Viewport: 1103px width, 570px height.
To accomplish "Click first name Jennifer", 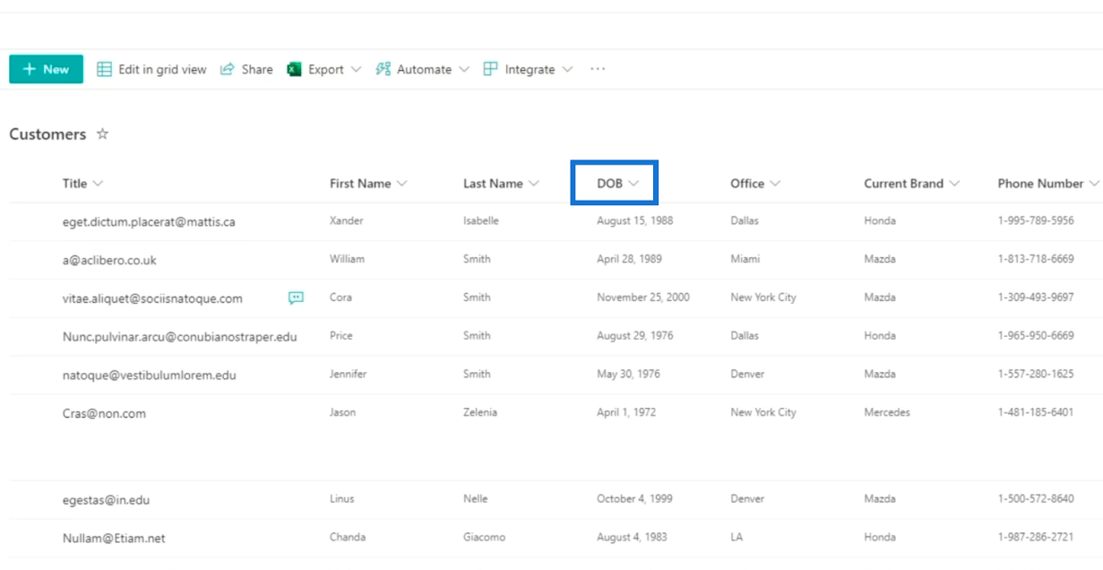I will (348, 375).
